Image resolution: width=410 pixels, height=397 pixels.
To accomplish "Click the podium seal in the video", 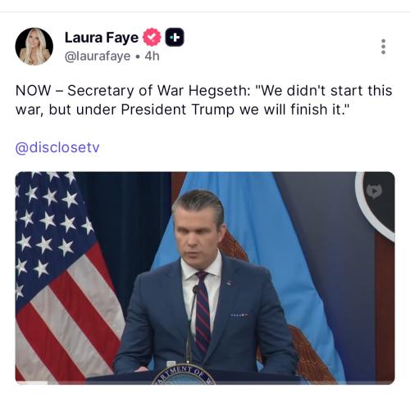I will coord(184,375).
